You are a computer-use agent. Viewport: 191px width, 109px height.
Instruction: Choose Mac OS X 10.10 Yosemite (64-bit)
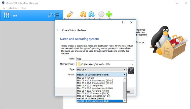tap(100, 93)
